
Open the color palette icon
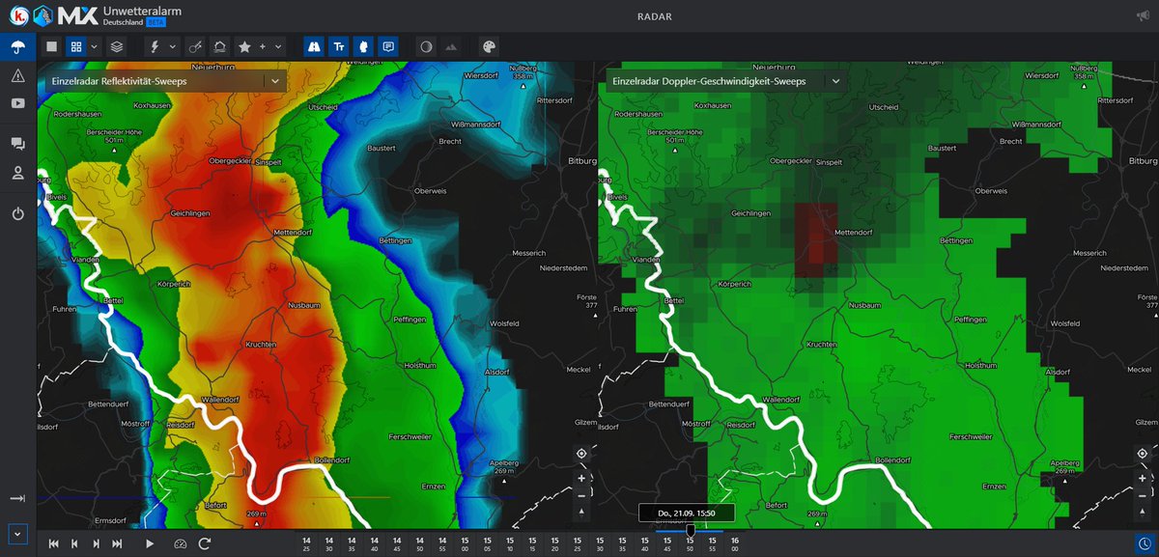(x=489, y=46)
